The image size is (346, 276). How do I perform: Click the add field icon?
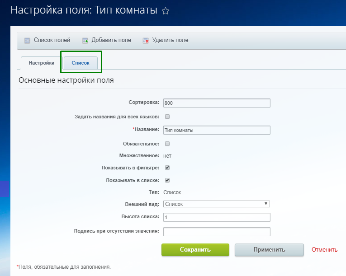[x=85, y=40]
